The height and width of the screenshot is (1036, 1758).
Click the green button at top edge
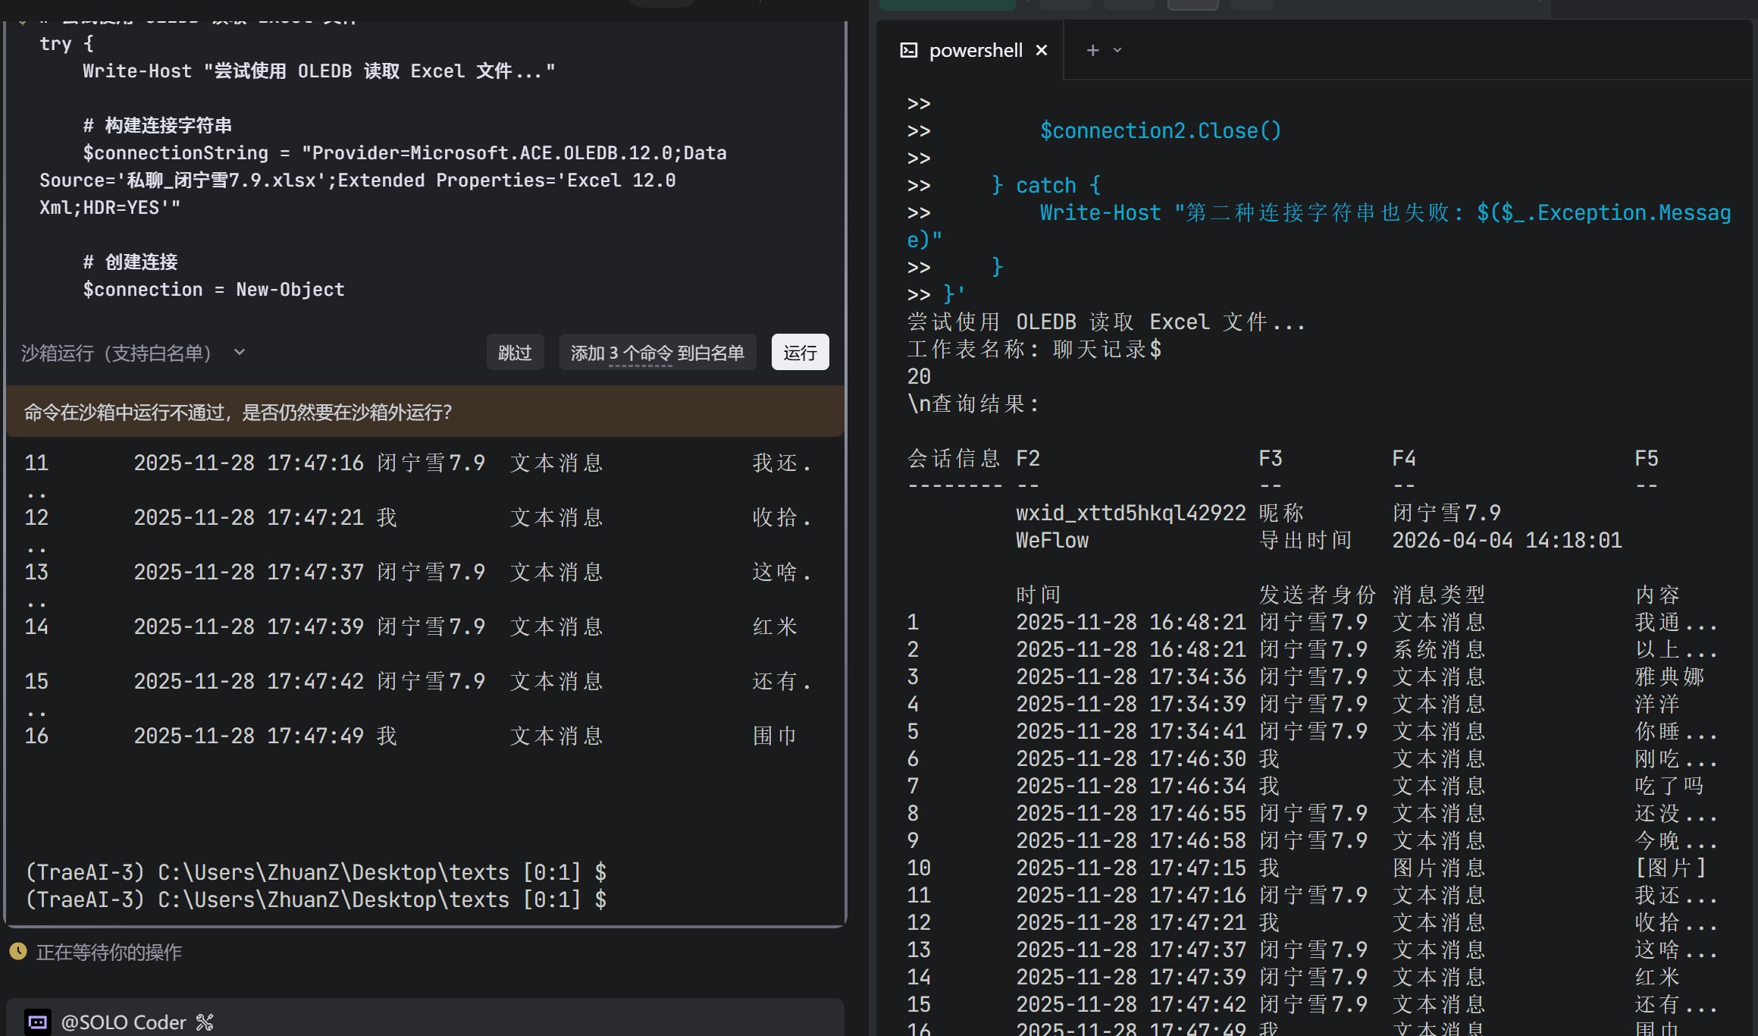point(947,5)
